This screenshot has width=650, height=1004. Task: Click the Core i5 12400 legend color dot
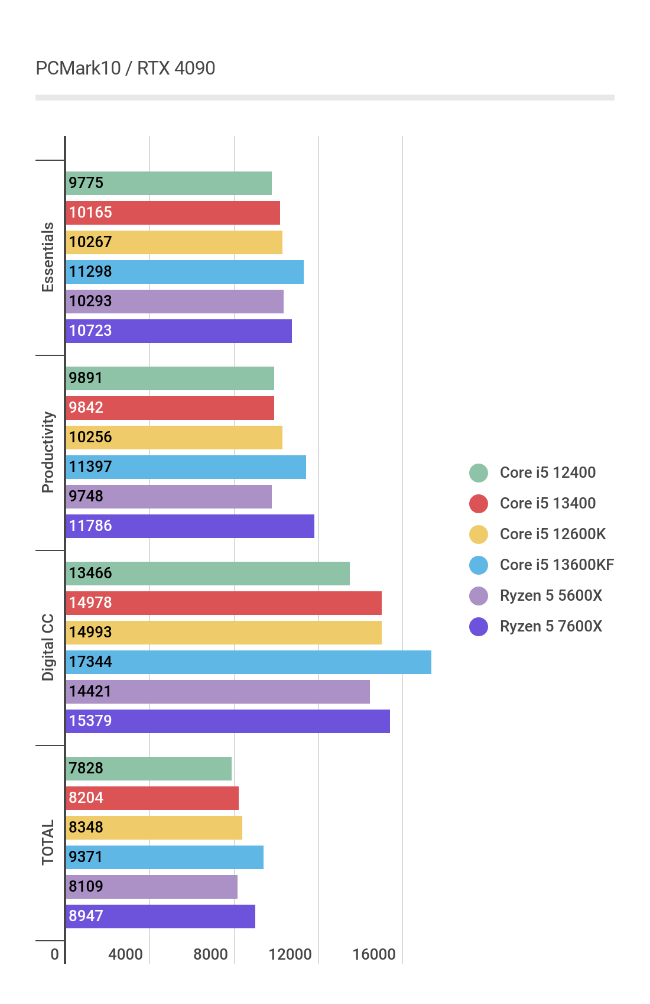click(479, 473)
